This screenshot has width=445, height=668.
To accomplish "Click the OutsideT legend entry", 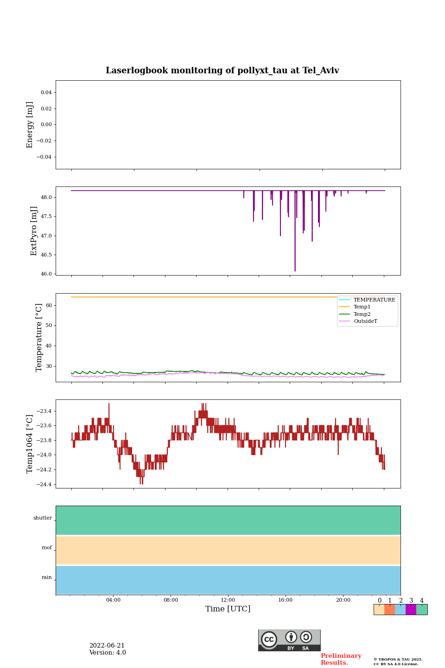I will pyautogui.click(x=358, y=321).
